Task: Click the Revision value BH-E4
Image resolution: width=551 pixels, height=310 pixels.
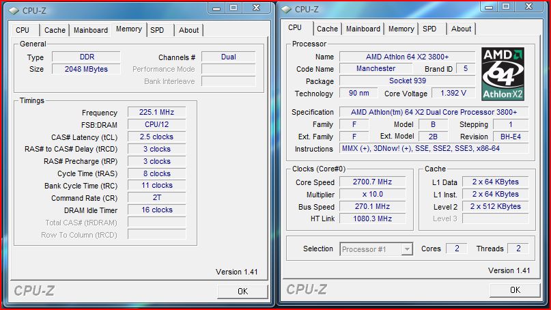Action: (x=511, y=137)
